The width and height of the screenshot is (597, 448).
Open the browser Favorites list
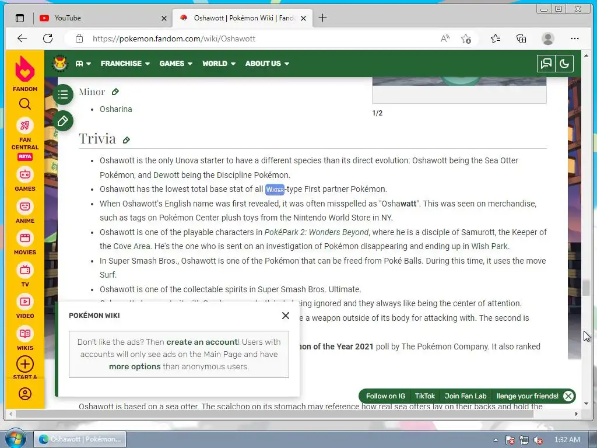(x=496, y=38)
